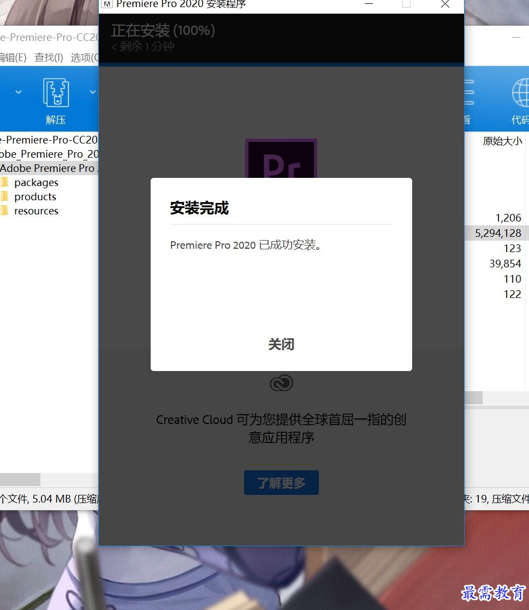
Task: Select the resources folder
Action: [36, 211]
